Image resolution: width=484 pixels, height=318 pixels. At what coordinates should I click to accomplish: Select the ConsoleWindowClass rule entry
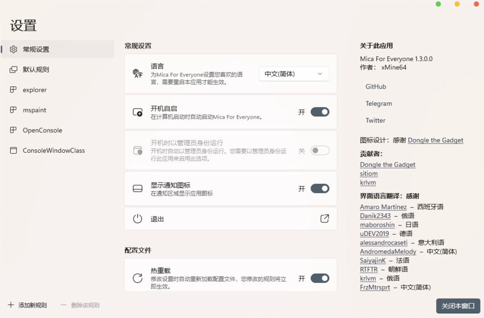click(x=54, y=150)
